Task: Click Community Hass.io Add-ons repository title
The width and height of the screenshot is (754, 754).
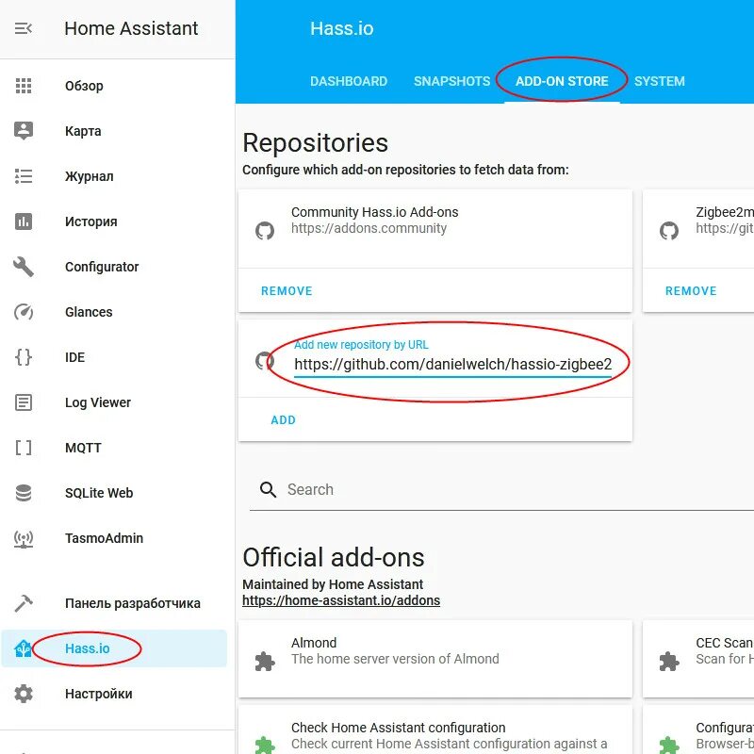Action: [x=374, y=212]
